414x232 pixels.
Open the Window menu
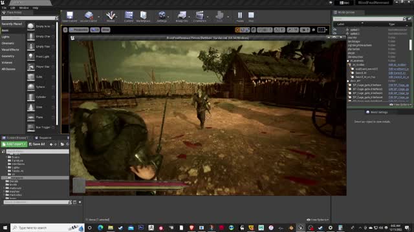[x=24, y=8]
